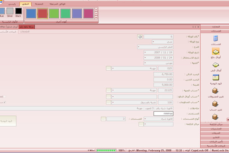Click the arrow icon beside رقم الورقة field
The height and width of the screenshot is (153, 229).
pos(140,37)
